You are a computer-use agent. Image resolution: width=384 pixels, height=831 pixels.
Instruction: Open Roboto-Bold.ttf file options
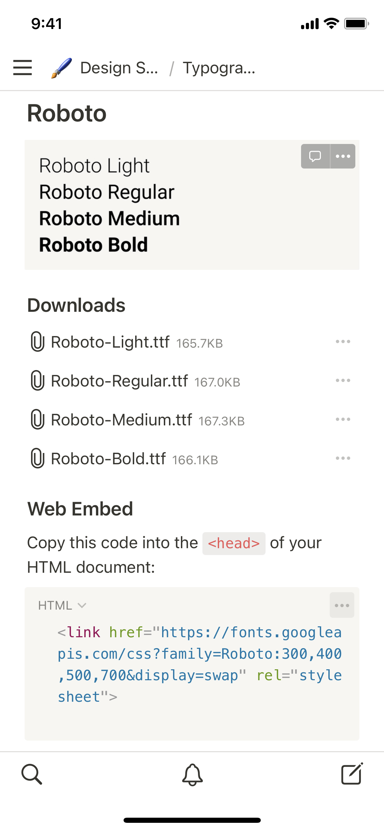343,458
